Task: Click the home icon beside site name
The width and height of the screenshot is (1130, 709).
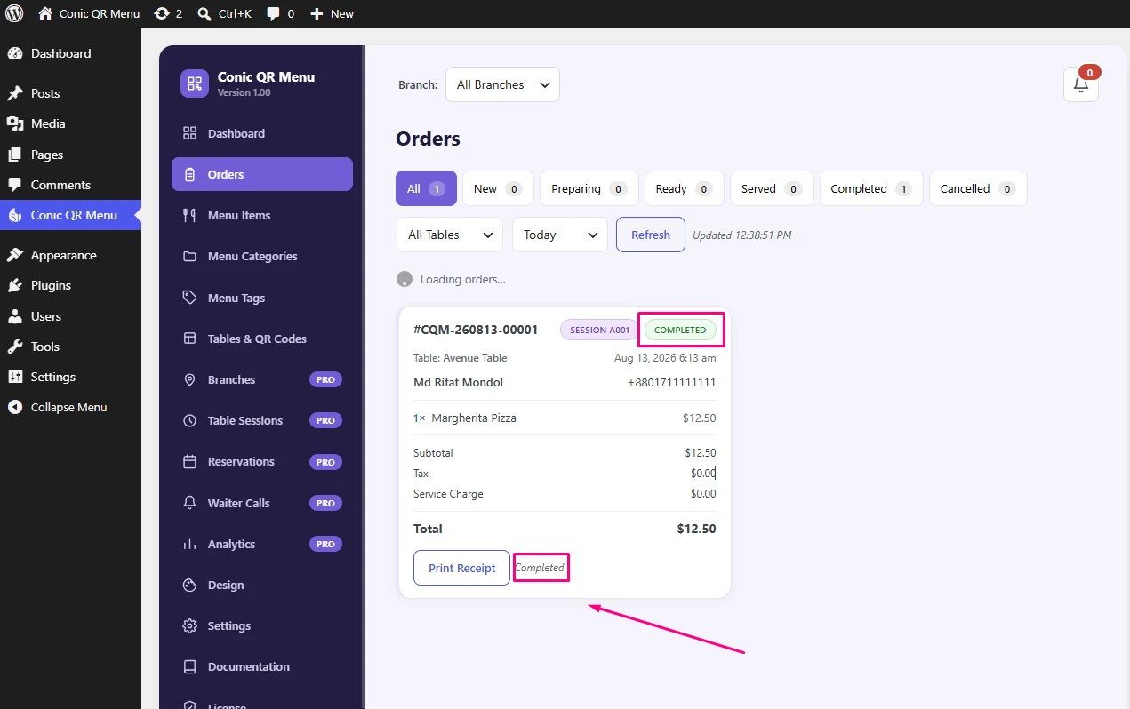Action: point(45,13)
